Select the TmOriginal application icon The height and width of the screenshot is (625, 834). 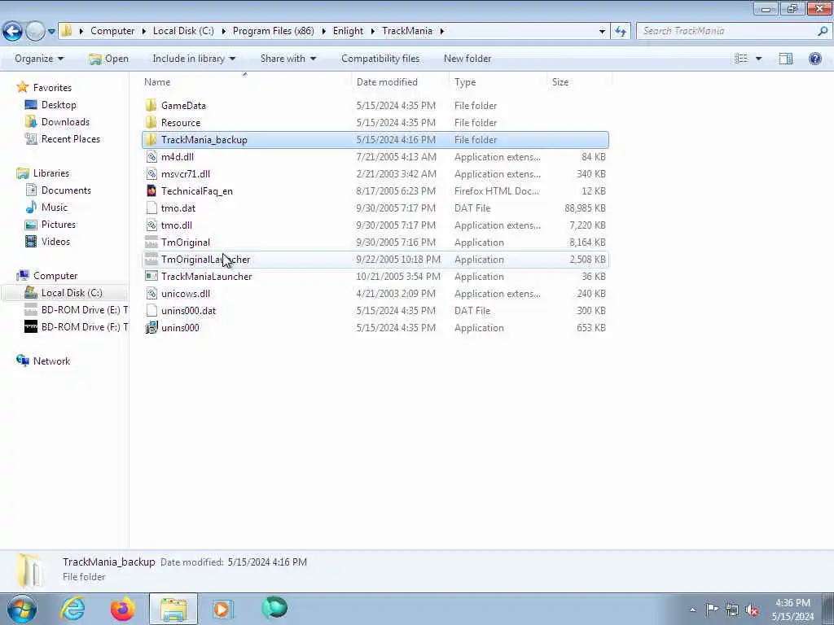[151, 243]
